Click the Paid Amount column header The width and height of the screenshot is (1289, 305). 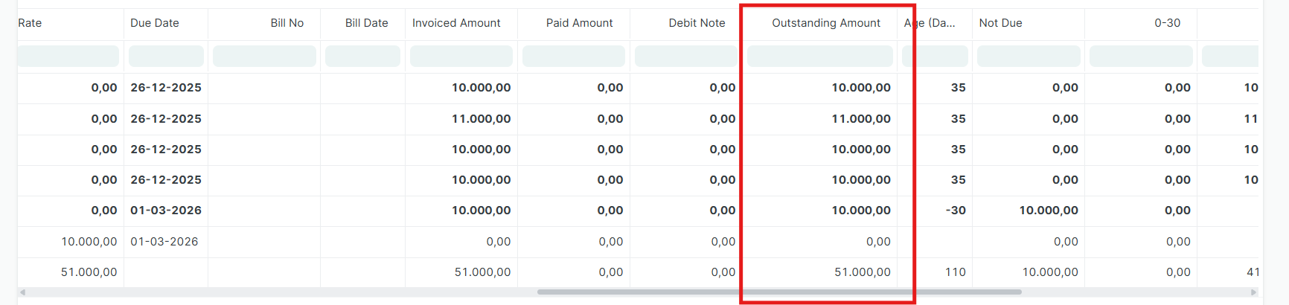tap(579, 23)
